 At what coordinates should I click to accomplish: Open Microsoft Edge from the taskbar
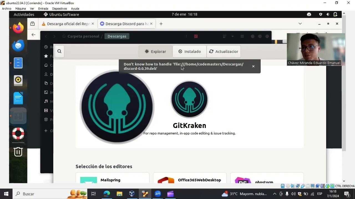[107, 194]
